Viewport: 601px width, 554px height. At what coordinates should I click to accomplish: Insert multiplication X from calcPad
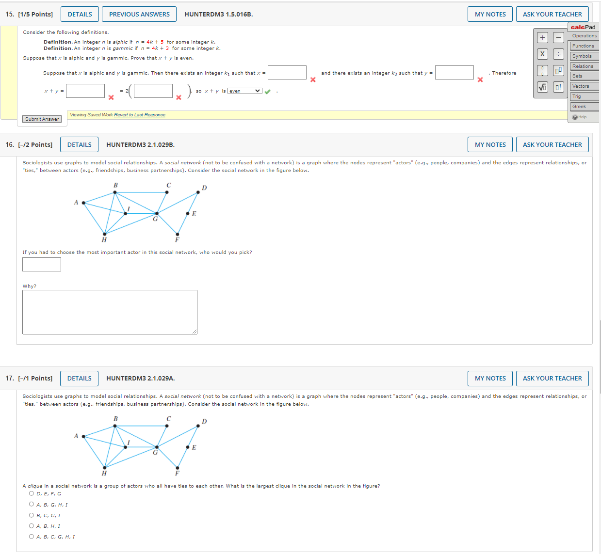(542, 54)
